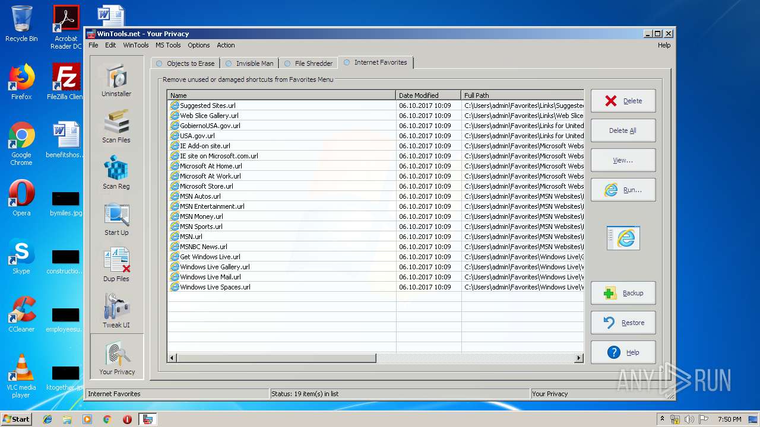This screenshot has height=427, width=760.
Task: Click the Backup button
Action: coord(623,293)
